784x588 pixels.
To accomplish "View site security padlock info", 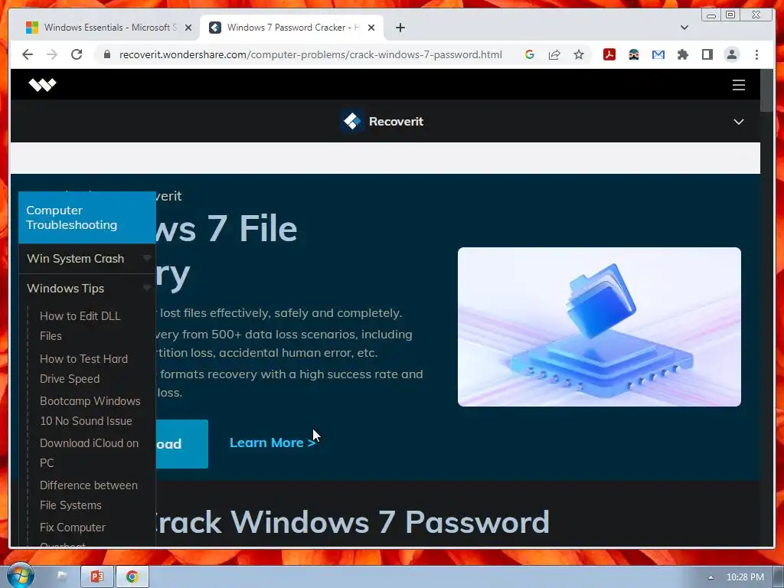I will point(107,54).
